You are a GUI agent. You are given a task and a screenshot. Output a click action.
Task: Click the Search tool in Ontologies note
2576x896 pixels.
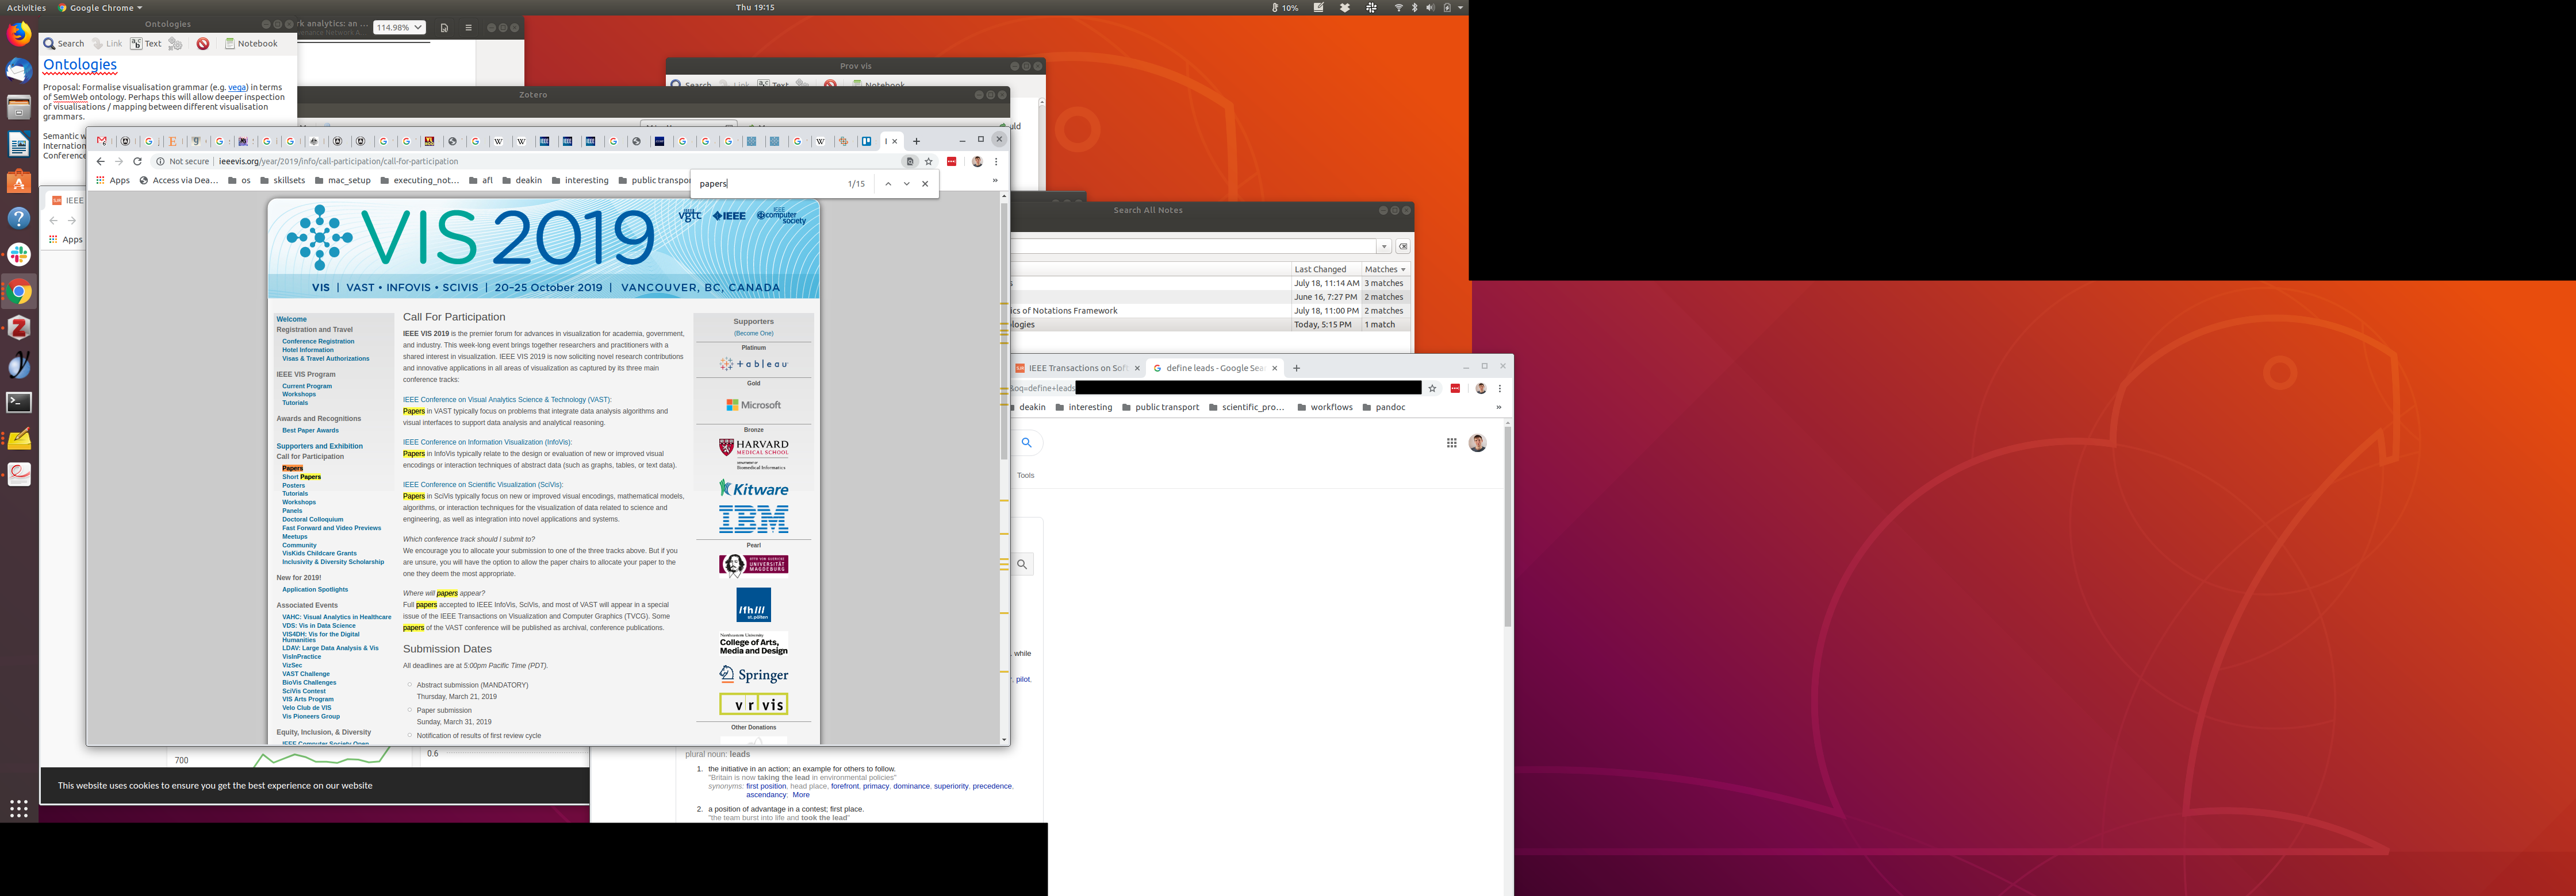point(64,44)
